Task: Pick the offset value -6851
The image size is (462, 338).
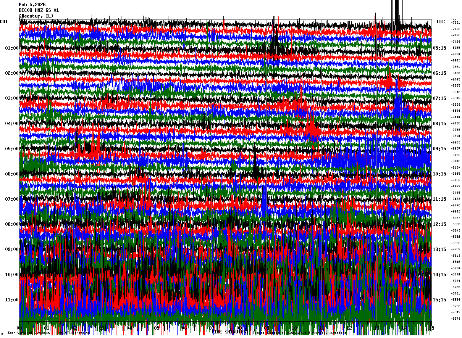Action: [x=456, y=67]
